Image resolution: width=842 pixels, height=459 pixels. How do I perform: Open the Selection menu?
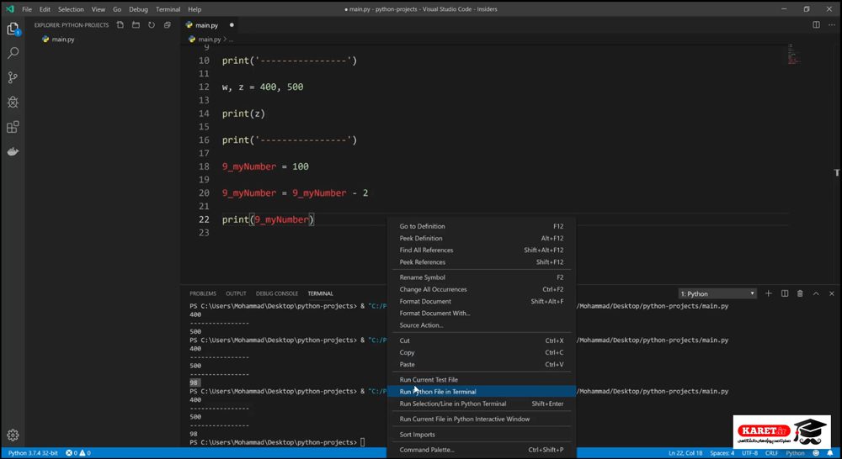tap(71, 9)
